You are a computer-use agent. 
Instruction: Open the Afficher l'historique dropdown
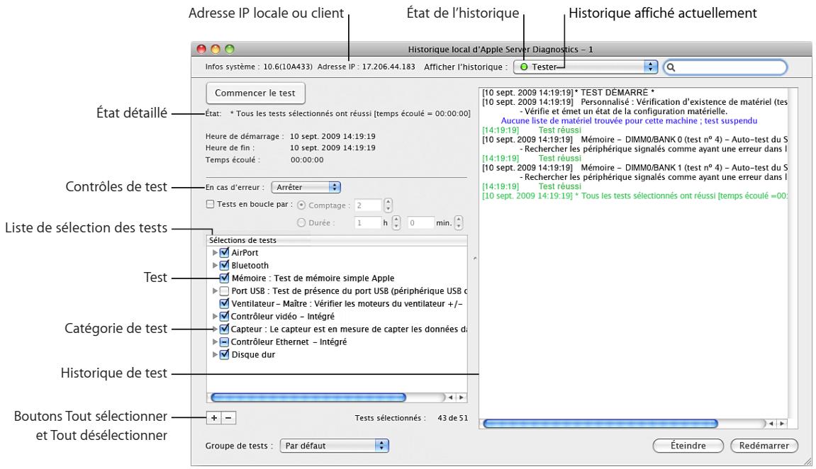(586, 67)
